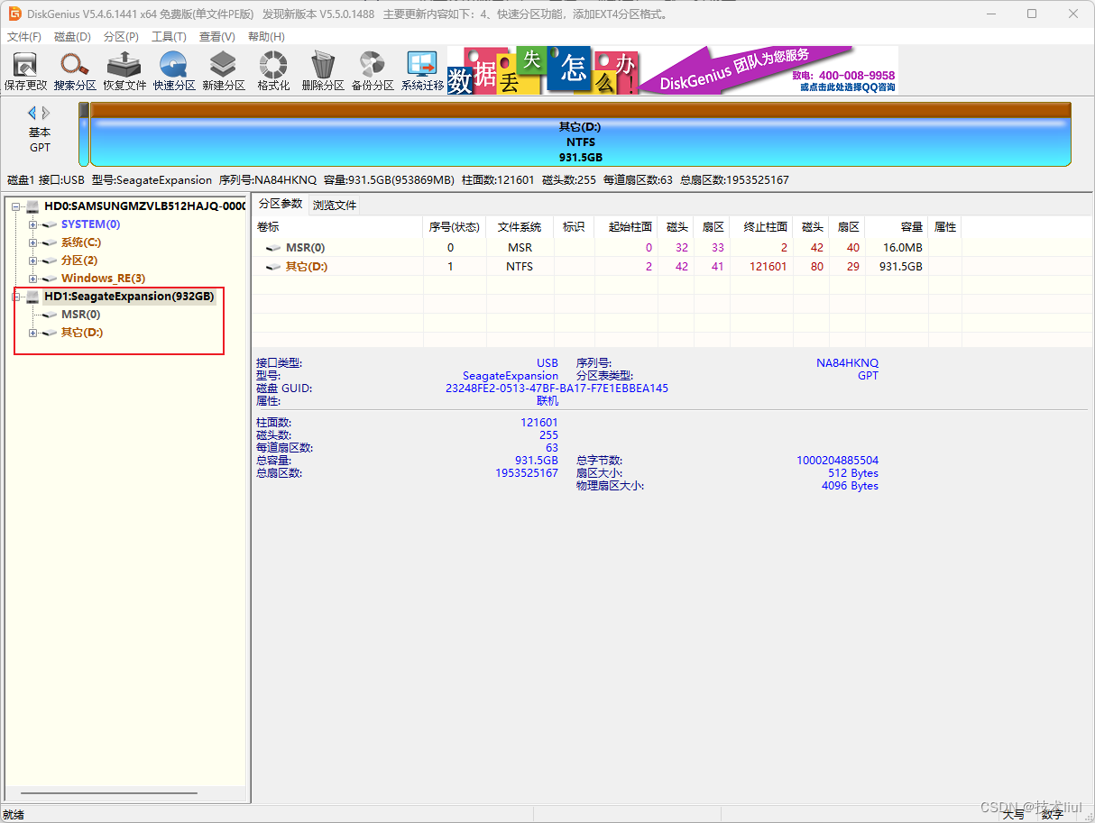Viewport: 1095px width, 823px height.
Task: Open the 文件(F) menu
Action: pos(24,37)
